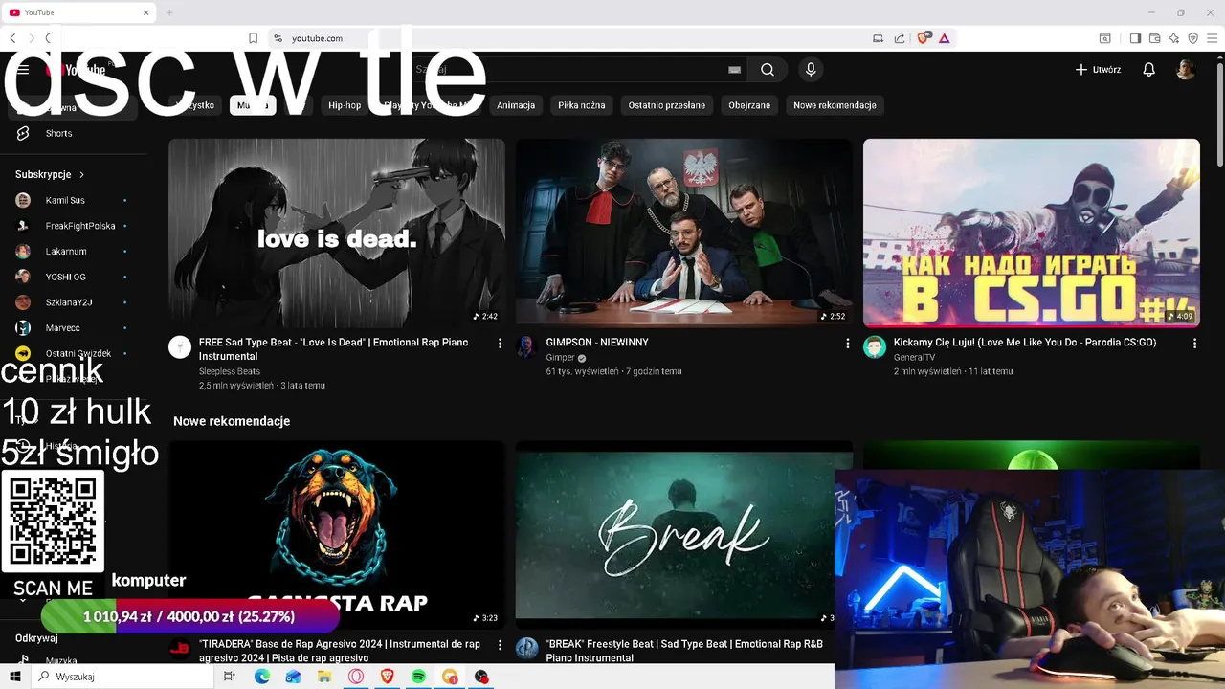Select the Animacja filter chip
The height and width of the screenshot is (689, 1225).
[516, 105]
